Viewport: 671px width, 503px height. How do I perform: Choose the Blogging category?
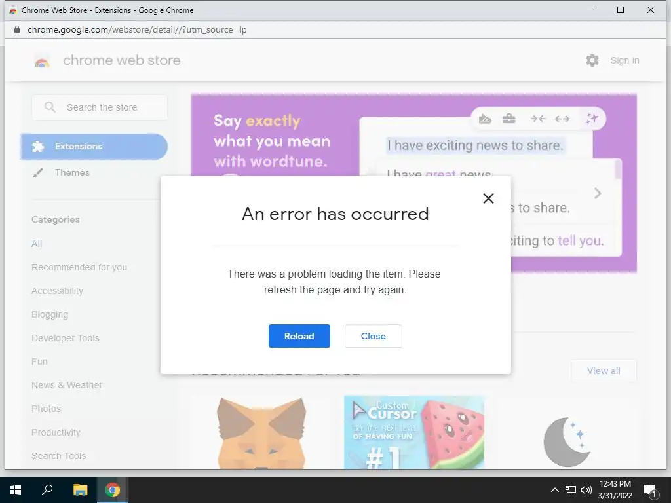[x=50, y=314]
